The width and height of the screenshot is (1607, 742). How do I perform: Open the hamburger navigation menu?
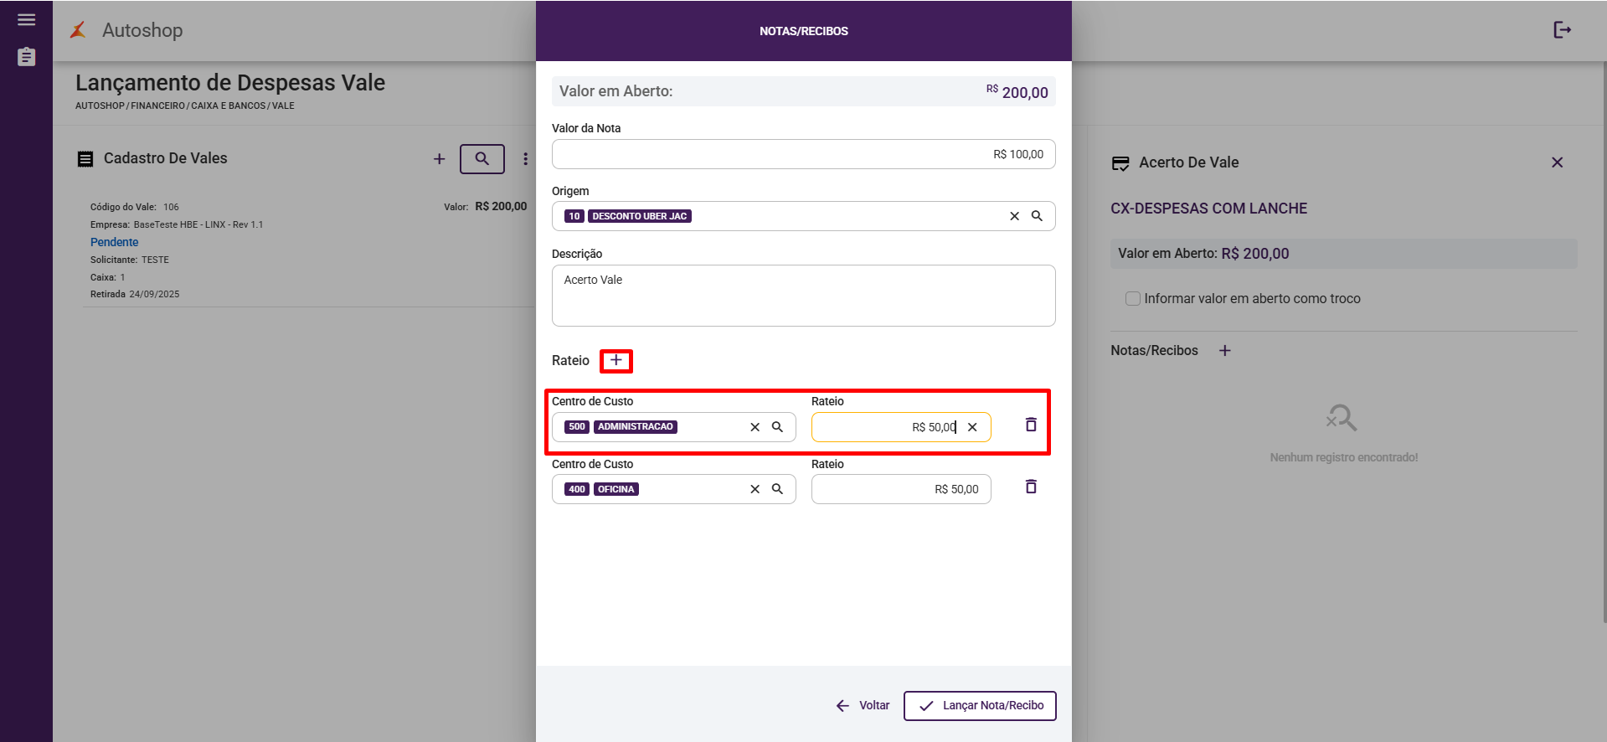[x=27, y=20]
